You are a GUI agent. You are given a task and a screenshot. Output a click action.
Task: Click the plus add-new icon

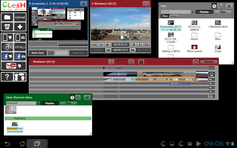click(20, 27)
